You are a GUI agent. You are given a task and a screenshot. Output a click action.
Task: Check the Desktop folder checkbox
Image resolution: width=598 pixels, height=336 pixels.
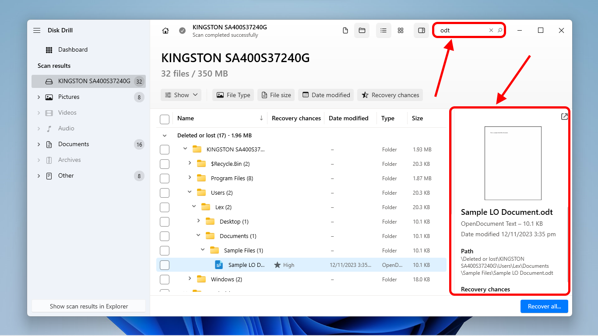[x=165, y=222]
